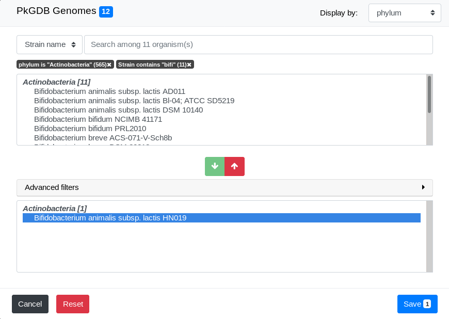
Task: Click the red up-arrow remove button
Action: coord(234,166)
